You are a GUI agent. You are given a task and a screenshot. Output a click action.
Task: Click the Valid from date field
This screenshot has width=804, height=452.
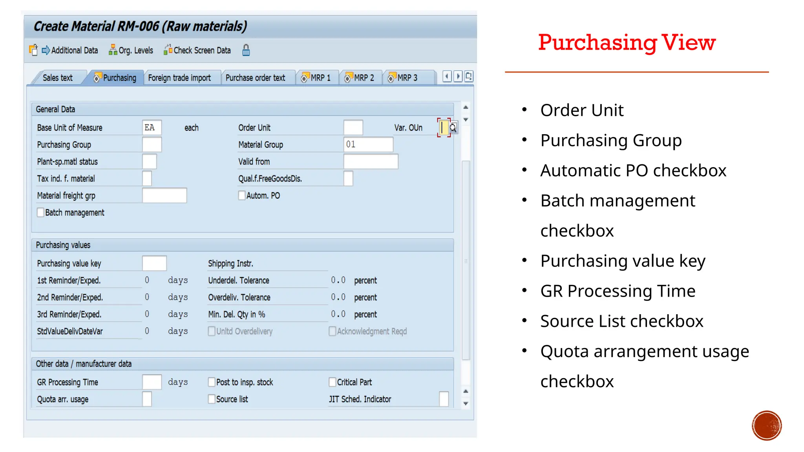pyautogui.click(x=371, y=161)
